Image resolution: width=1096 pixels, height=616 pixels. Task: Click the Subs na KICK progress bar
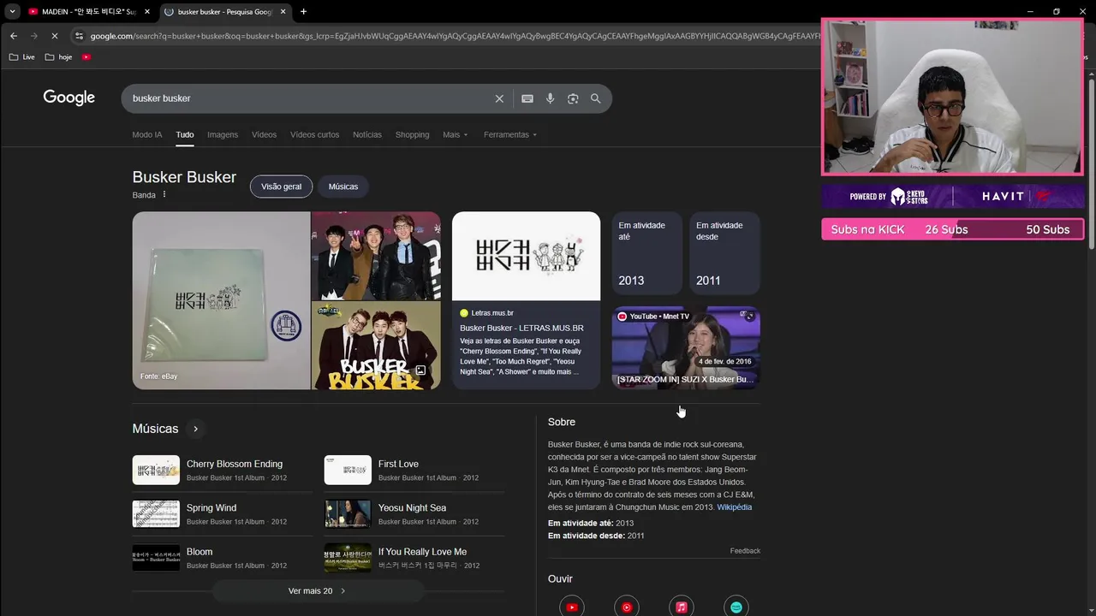pos(952,229)
